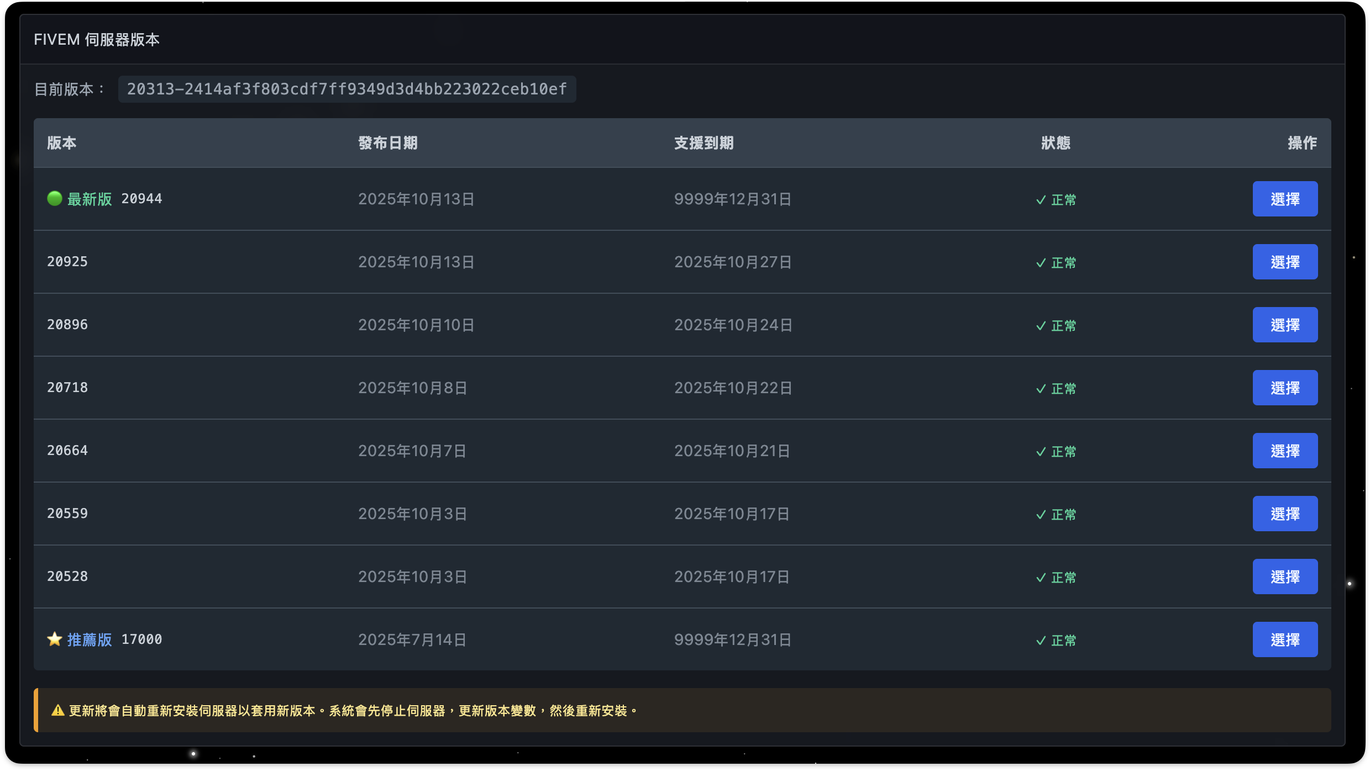This screenshot has width=1370, height=772.
Task: Click the warning triangle icon in notice
Action: pyautogui.click(x=57, y=710)
